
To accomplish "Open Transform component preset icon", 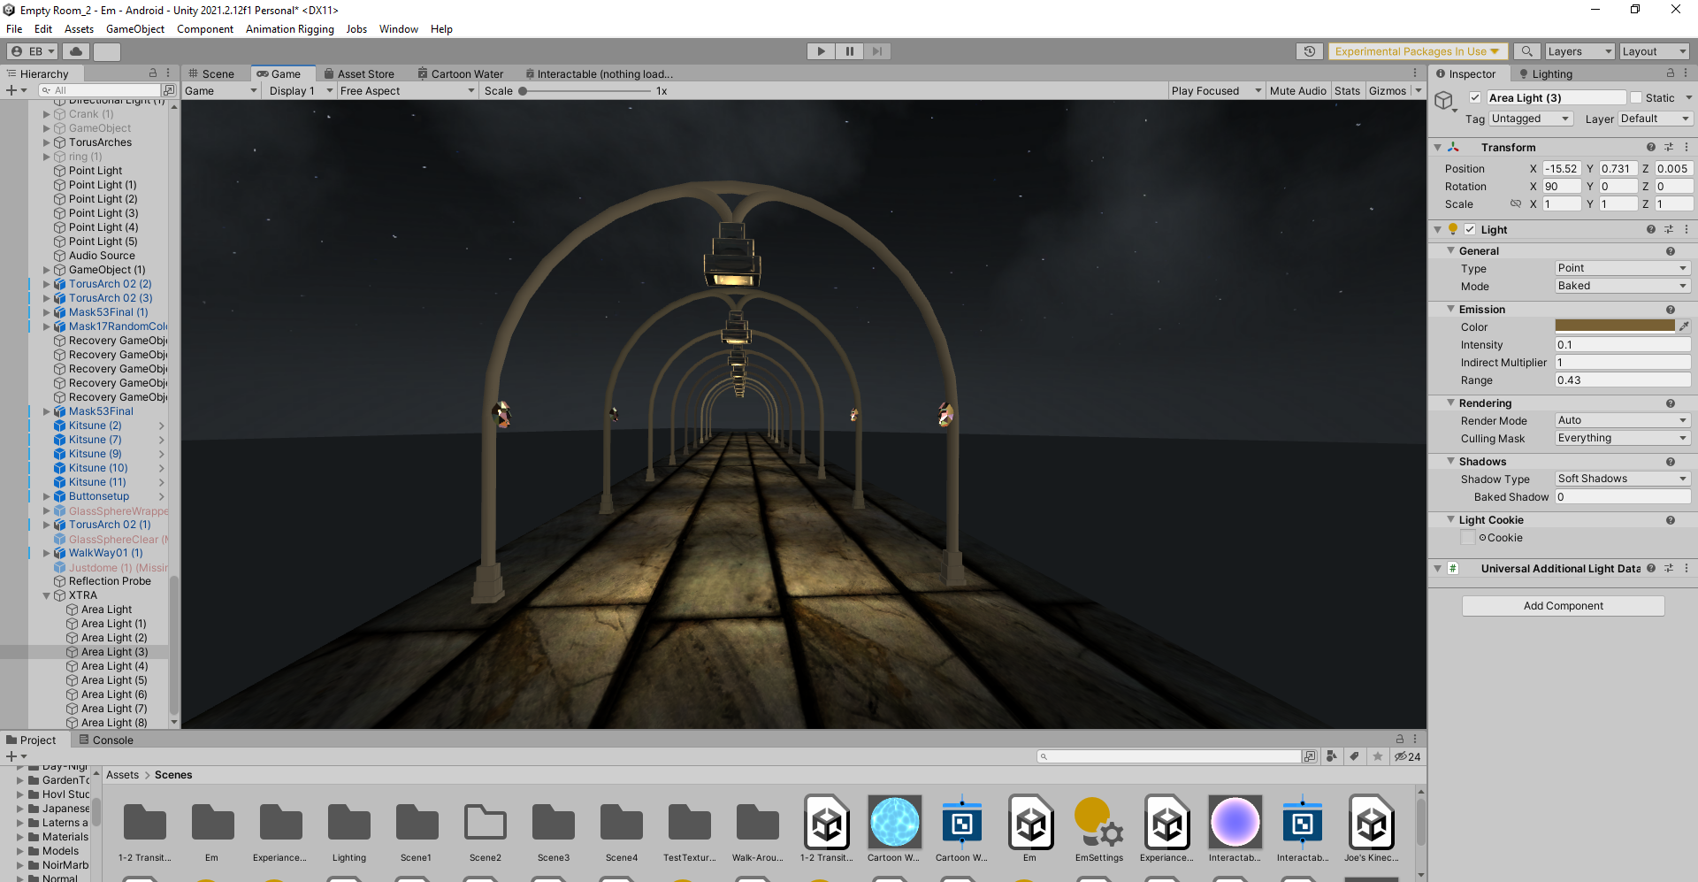I will tap(1669, 147).
